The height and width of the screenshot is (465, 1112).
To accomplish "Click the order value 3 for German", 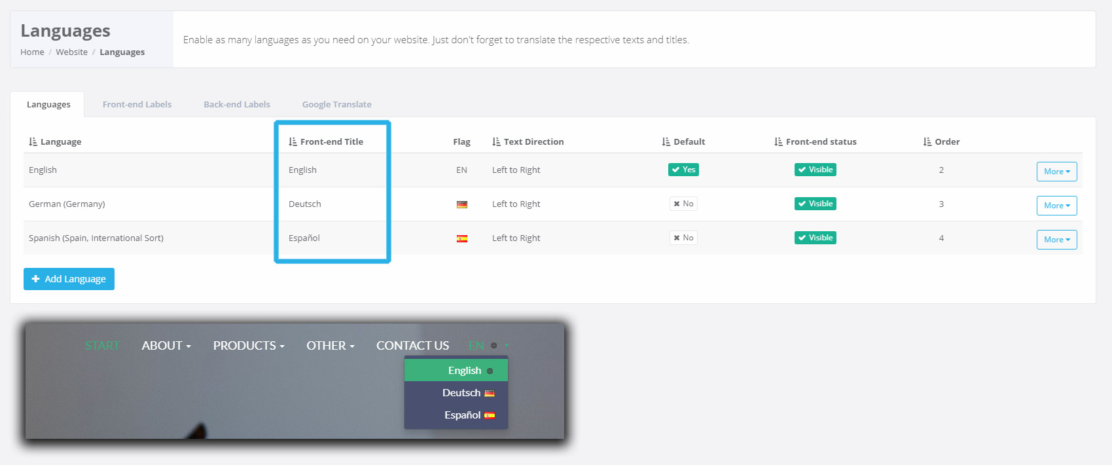I will [941, 204].
